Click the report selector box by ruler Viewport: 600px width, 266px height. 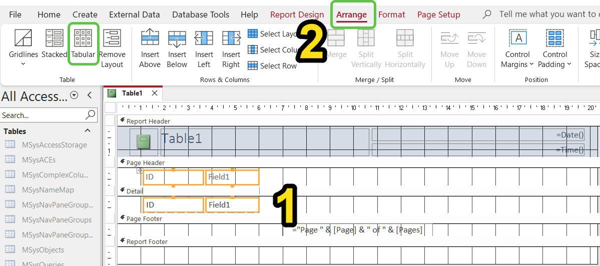tap(110, 108)
